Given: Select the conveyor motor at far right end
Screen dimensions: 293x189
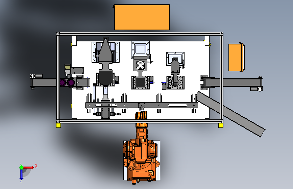Looking at the screenshot, I should coord(256,89).
